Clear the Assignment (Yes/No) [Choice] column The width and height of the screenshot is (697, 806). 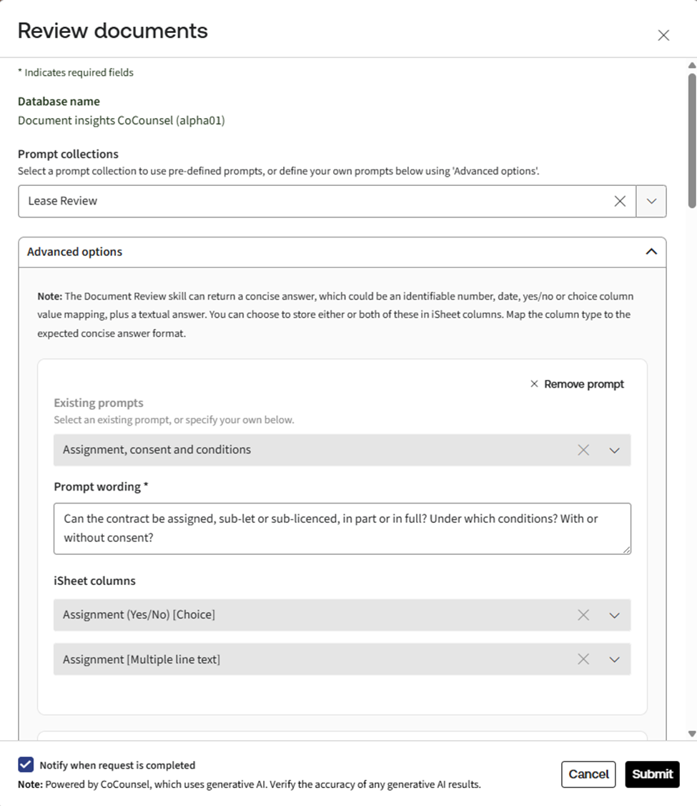583,615
